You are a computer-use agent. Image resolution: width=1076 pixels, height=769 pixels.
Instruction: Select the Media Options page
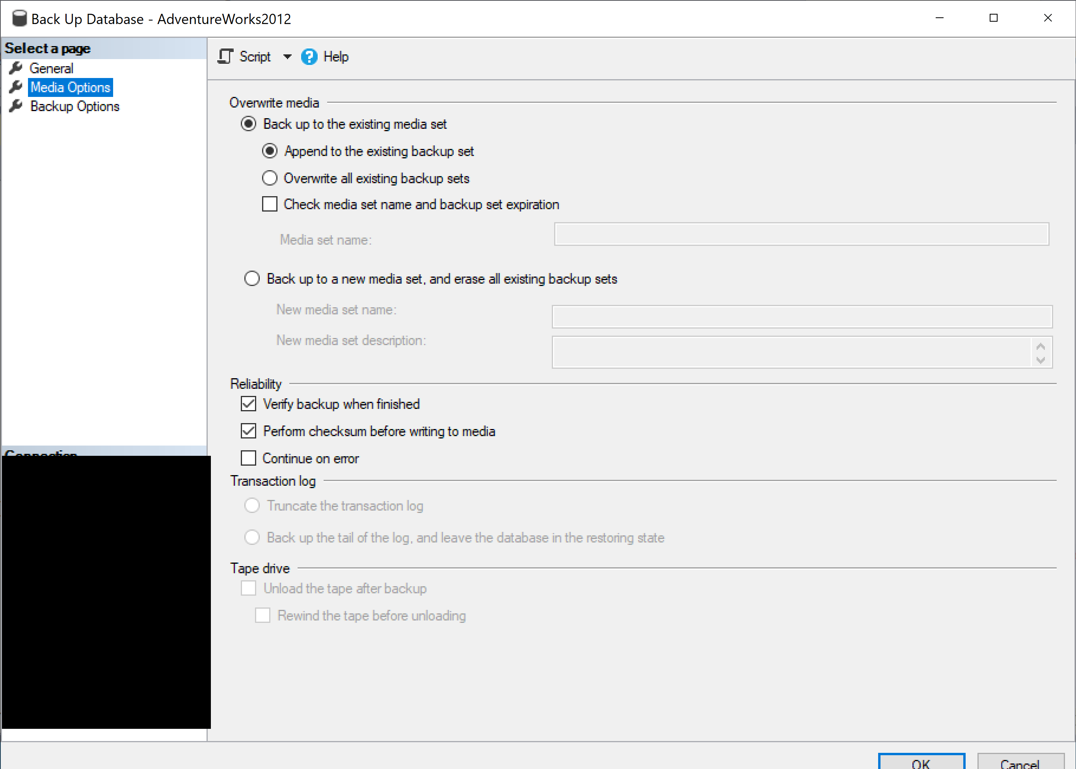[70, 87]
